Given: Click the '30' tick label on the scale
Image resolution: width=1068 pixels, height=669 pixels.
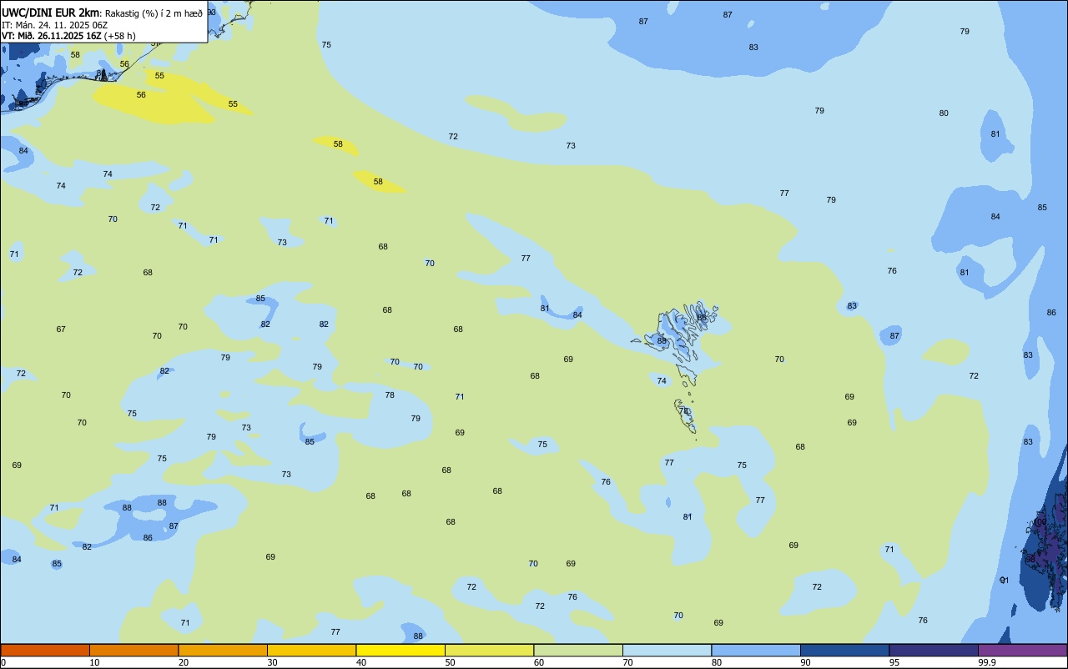Looking at the screenshot, I should [x=272, y=662].
